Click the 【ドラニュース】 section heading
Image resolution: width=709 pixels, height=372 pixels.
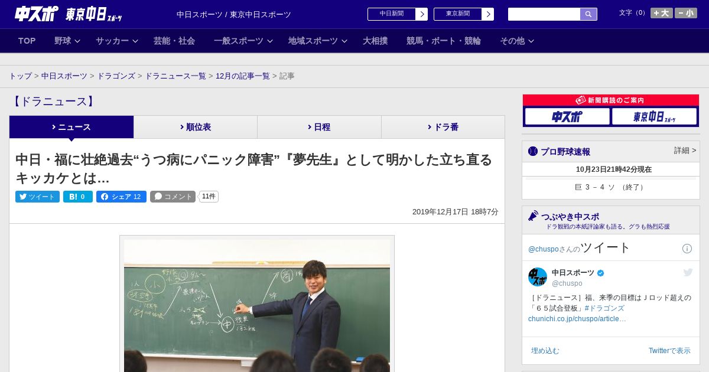click(x=53, y=102)
